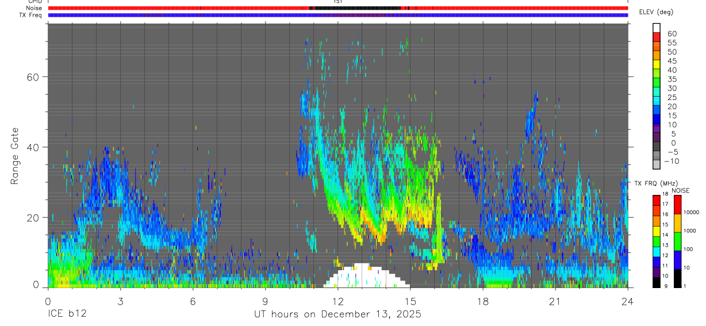Pick the yellow TX FRQ swatch between 14 and 15
Image resolution: width=706 pixels, height=326 pixels.
[x=657, y=231]
